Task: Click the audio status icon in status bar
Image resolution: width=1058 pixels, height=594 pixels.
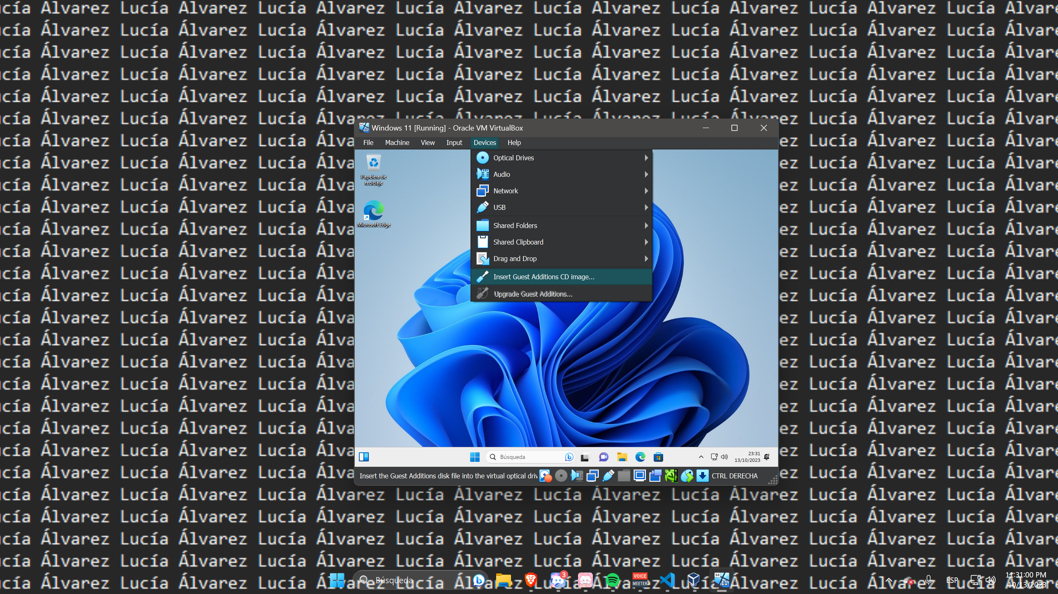Action: tap(576, 476)
